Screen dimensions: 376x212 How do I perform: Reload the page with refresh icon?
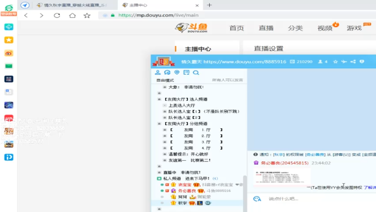[57, 15]
